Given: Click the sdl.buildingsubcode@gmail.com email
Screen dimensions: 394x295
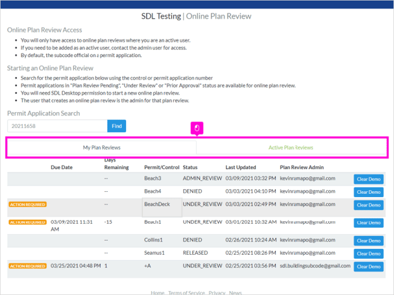Looking at the screenshot, I should tap(315, 266).
